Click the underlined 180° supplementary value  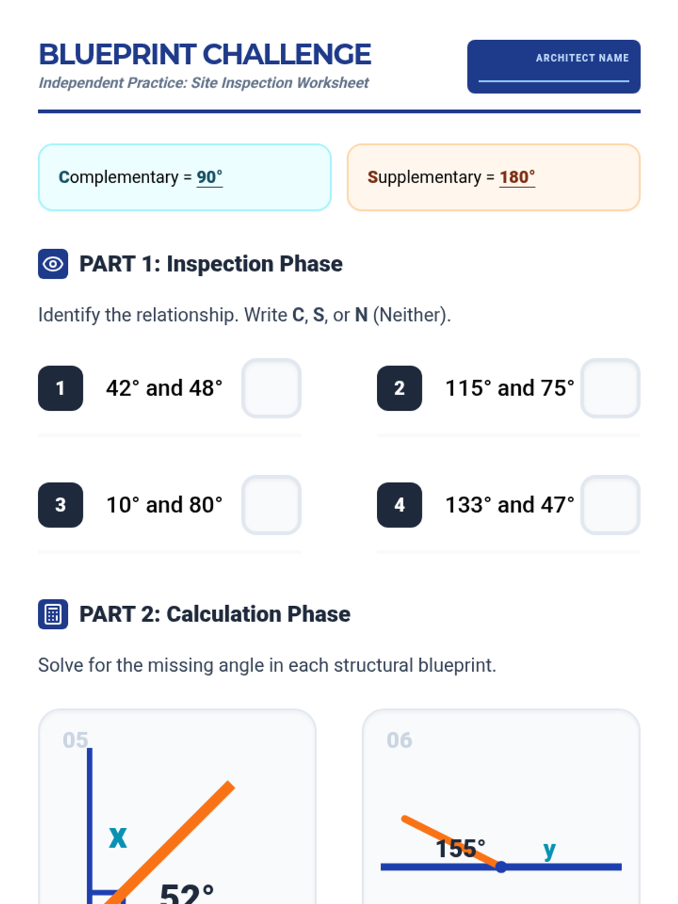pyautogui.click(x=517, y=177)
